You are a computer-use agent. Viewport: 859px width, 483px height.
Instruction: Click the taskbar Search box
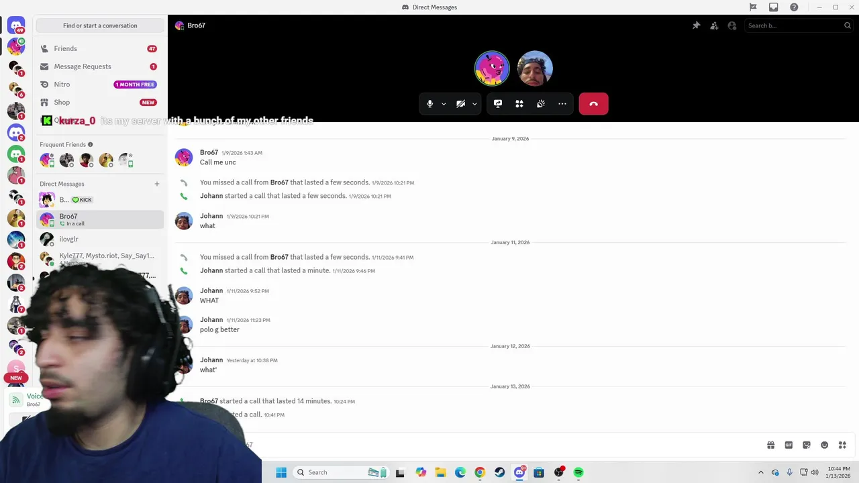coord(341,472)
